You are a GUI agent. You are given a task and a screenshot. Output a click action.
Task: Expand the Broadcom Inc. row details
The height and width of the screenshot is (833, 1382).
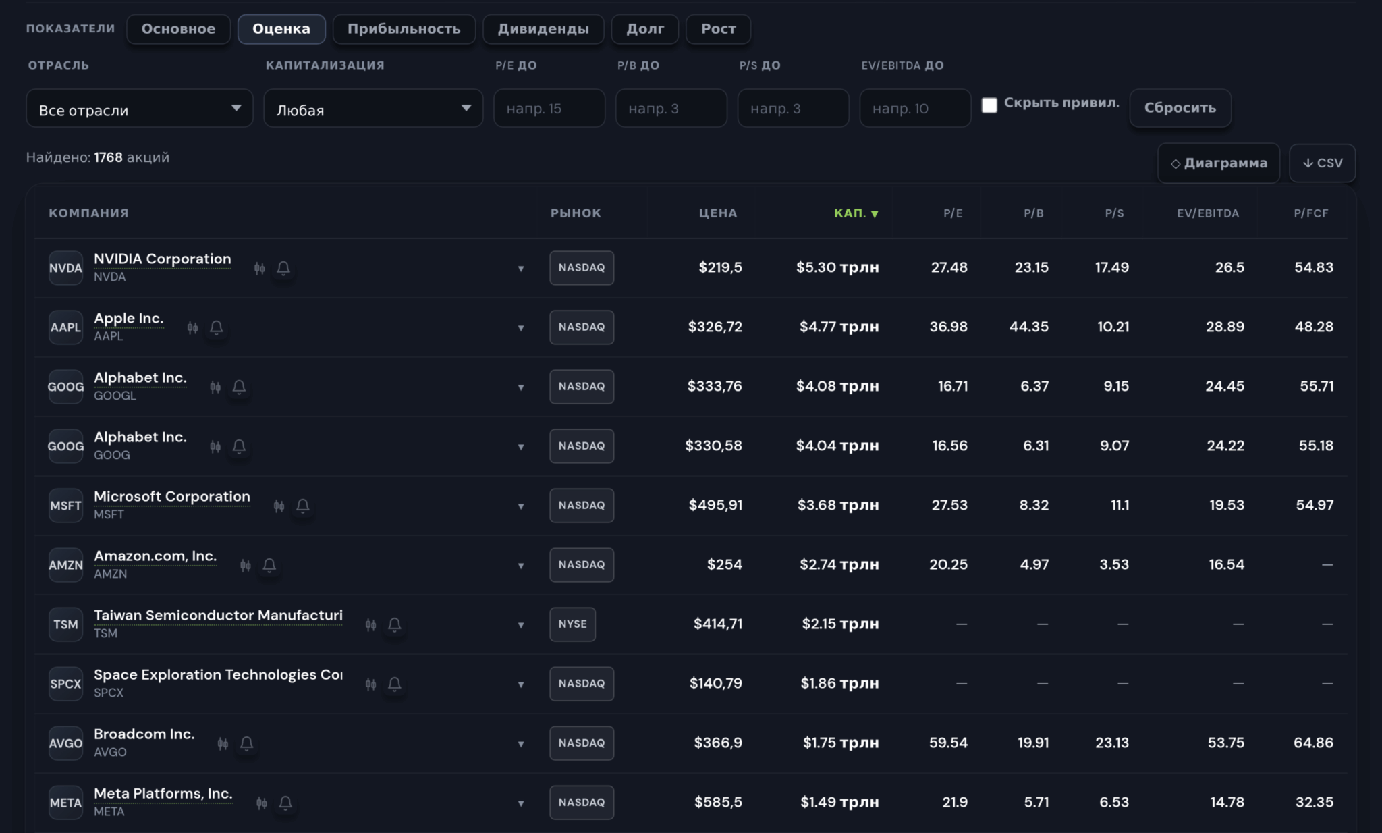click(521, 744)
